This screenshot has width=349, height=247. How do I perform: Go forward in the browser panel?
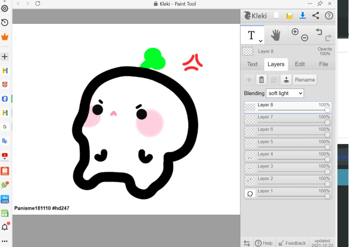click(x=28, y=3)
